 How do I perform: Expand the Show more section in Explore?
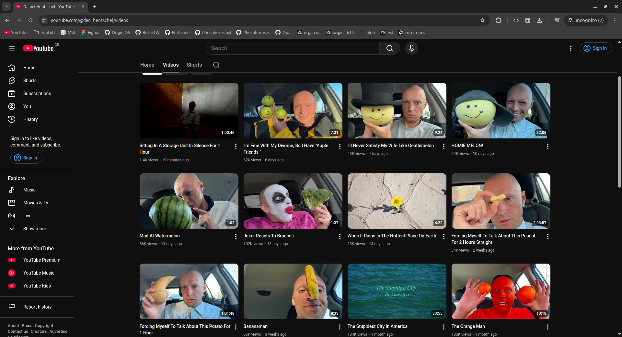(37, 229)
